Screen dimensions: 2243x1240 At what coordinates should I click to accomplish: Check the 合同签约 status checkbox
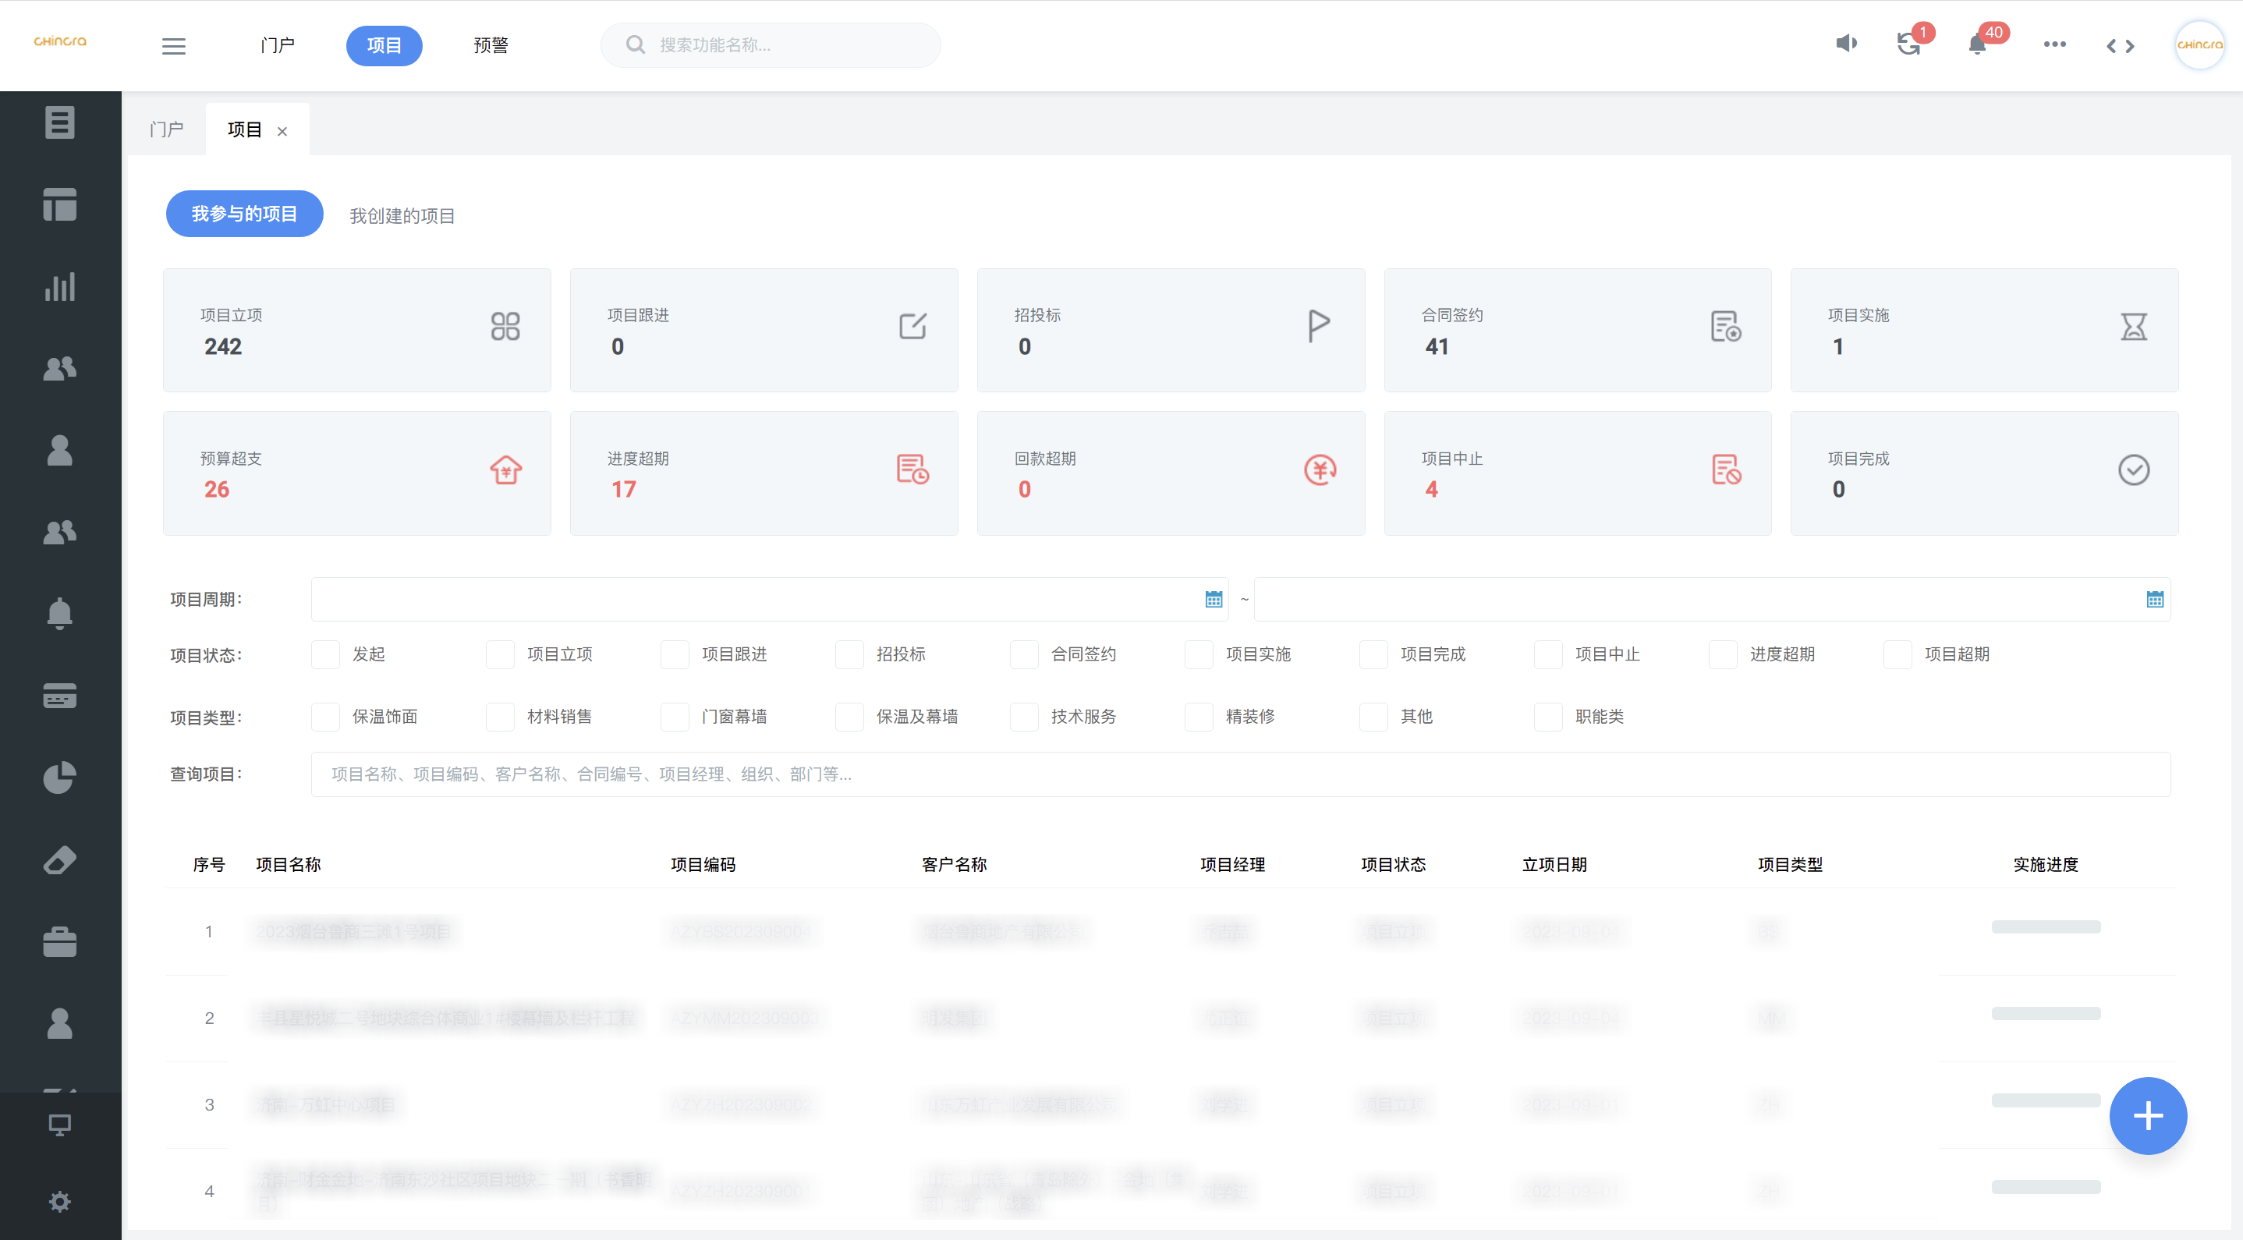point(1024,654)
